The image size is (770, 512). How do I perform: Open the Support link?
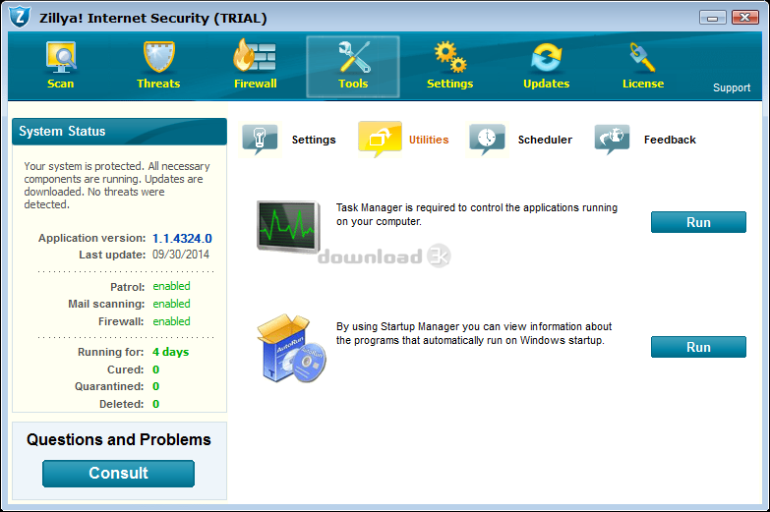point(732,87)
